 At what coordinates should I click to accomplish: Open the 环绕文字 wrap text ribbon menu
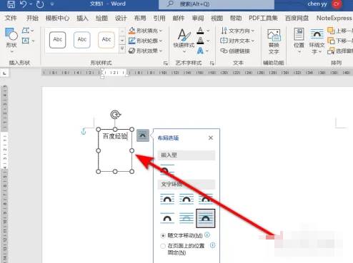(x=317, y=41)
